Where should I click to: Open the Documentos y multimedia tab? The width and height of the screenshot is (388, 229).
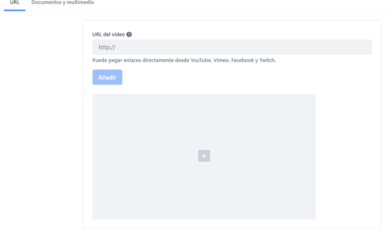tap(63, 3)
